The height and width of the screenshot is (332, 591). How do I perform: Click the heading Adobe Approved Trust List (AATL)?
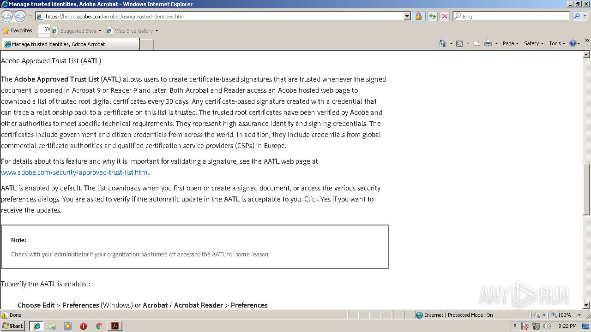(x=51, y=61)
